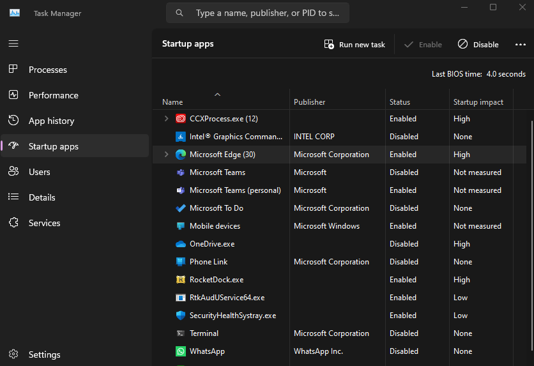Click the OneDrive.exe cloud icon

(181, 244)
